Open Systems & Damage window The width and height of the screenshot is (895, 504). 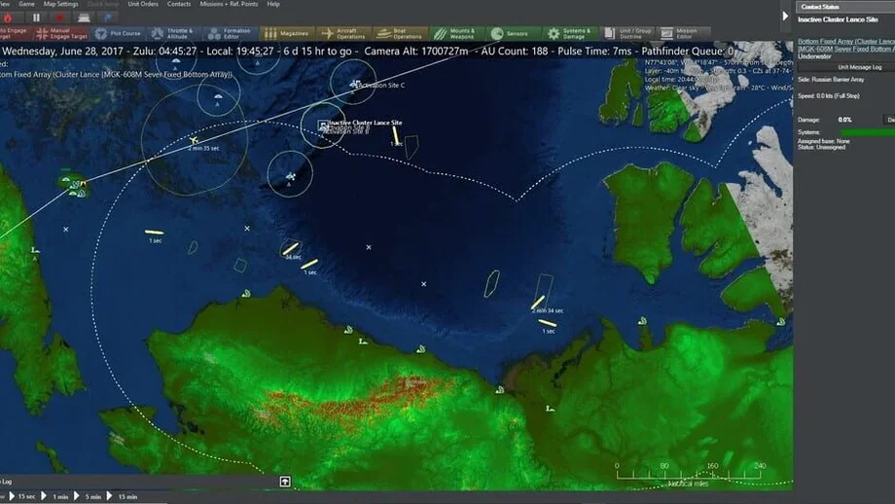(x=570, y=34)
